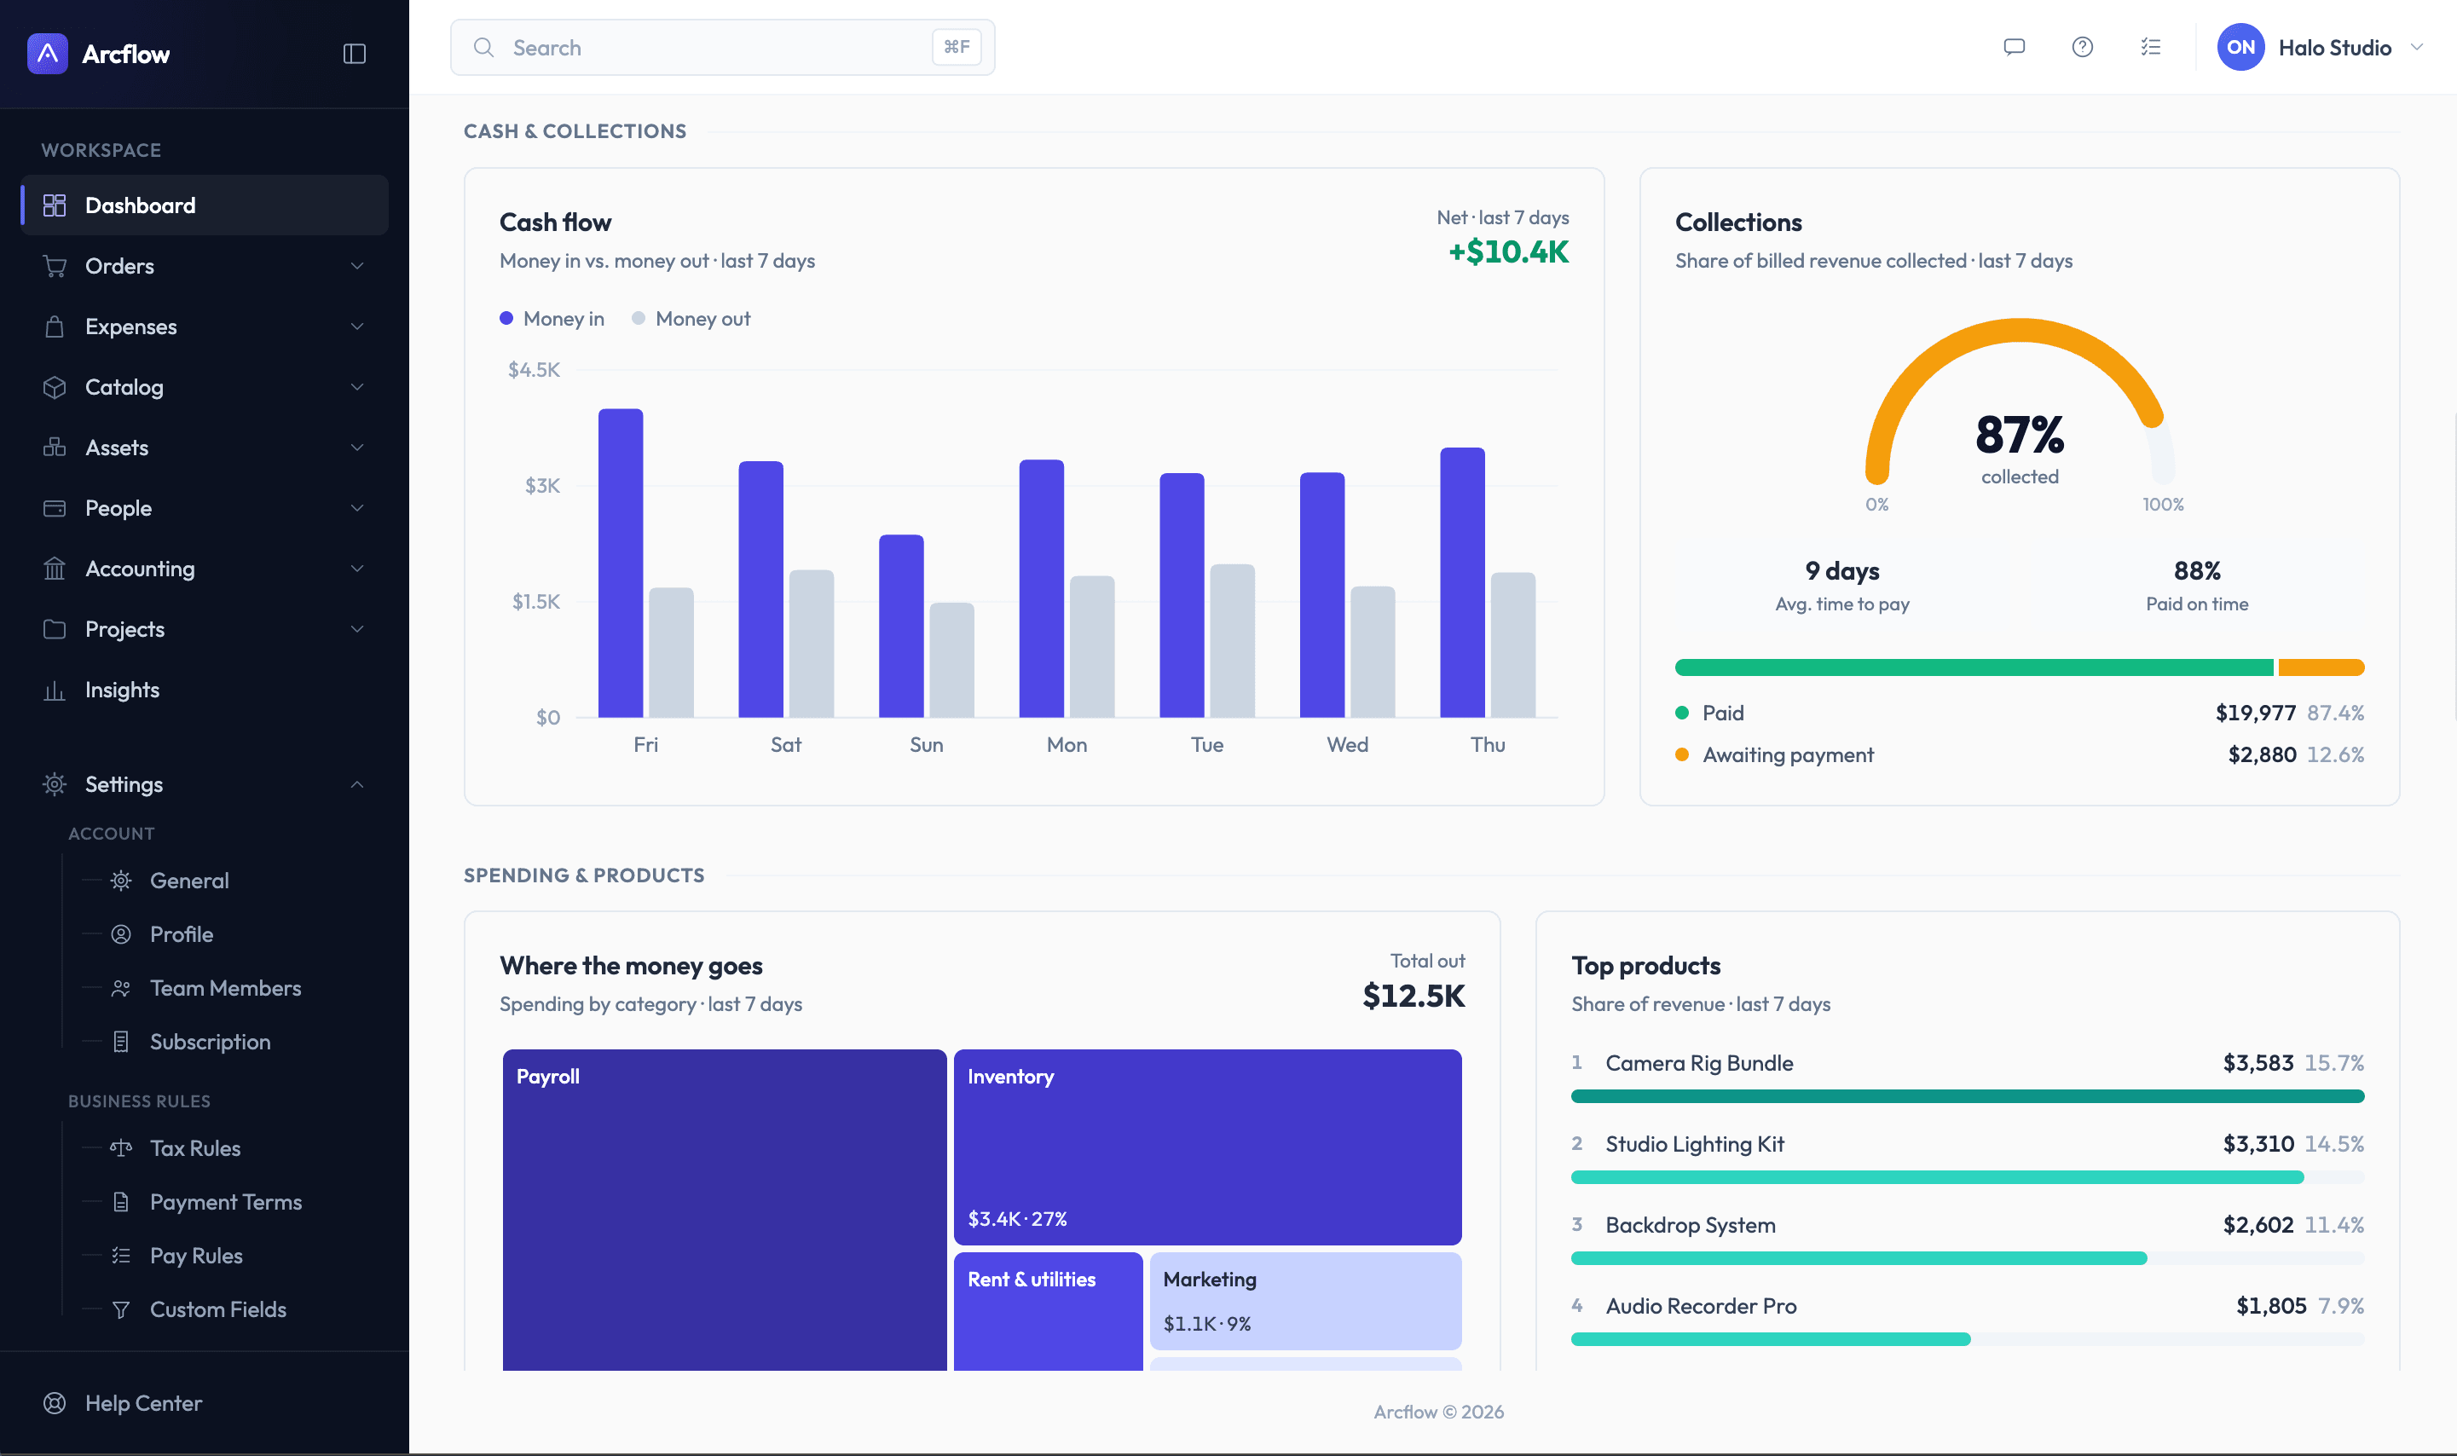The height and width of the screenshot is (1456, 2457).
Task: Open Team Members settings
Action: 225,988
